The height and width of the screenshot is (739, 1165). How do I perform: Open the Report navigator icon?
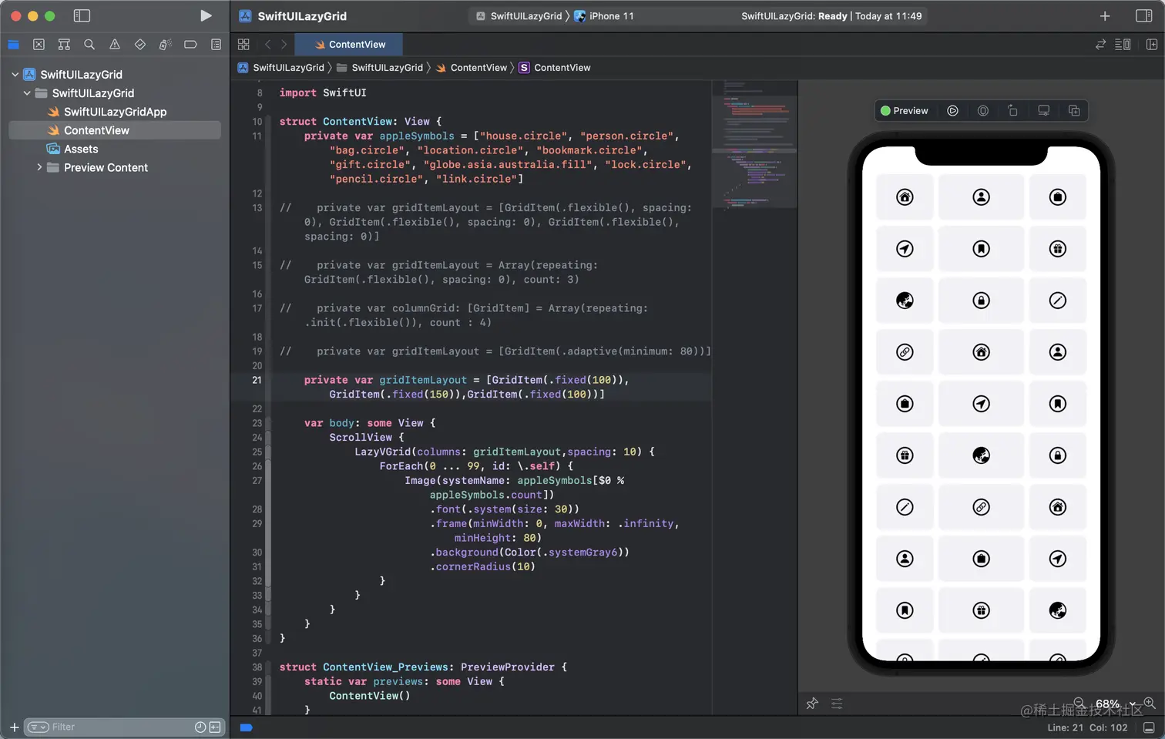point(216,45)
